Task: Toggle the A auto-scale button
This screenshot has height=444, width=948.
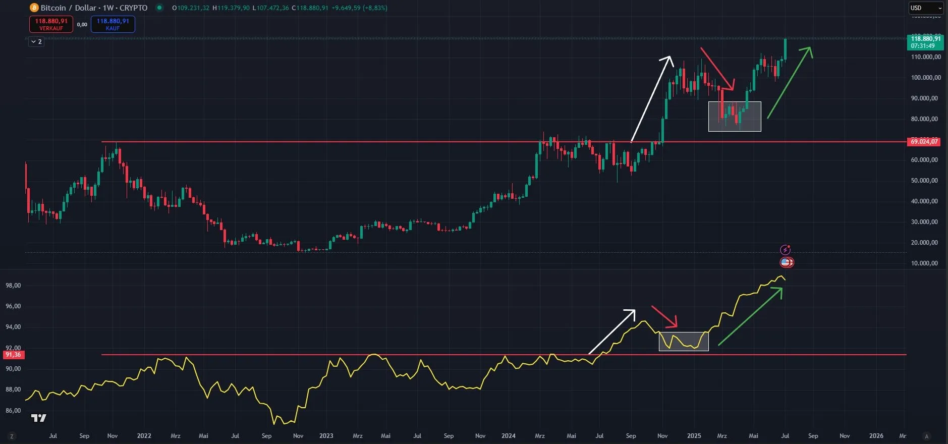Action: 926,436
